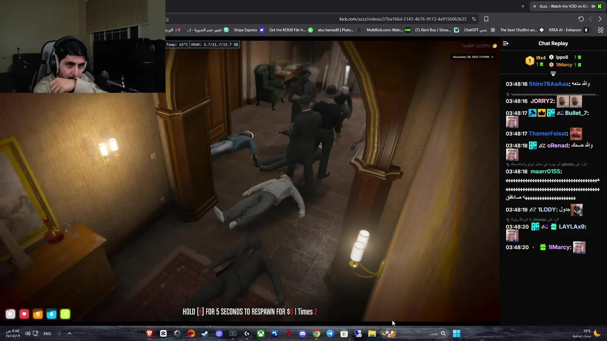
Task: Click the browser address bar URL
Action: pyautogui.click(x=403, y=19)
